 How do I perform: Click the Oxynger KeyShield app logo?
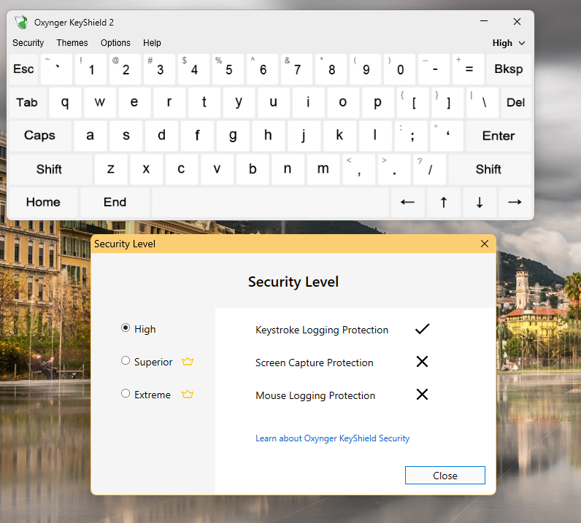pyautogui.click(x=22, y=22)
